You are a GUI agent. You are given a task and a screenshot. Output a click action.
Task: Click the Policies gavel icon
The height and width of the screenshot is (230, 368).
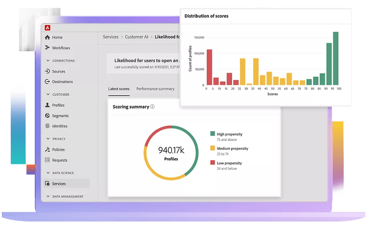(48, 149)
